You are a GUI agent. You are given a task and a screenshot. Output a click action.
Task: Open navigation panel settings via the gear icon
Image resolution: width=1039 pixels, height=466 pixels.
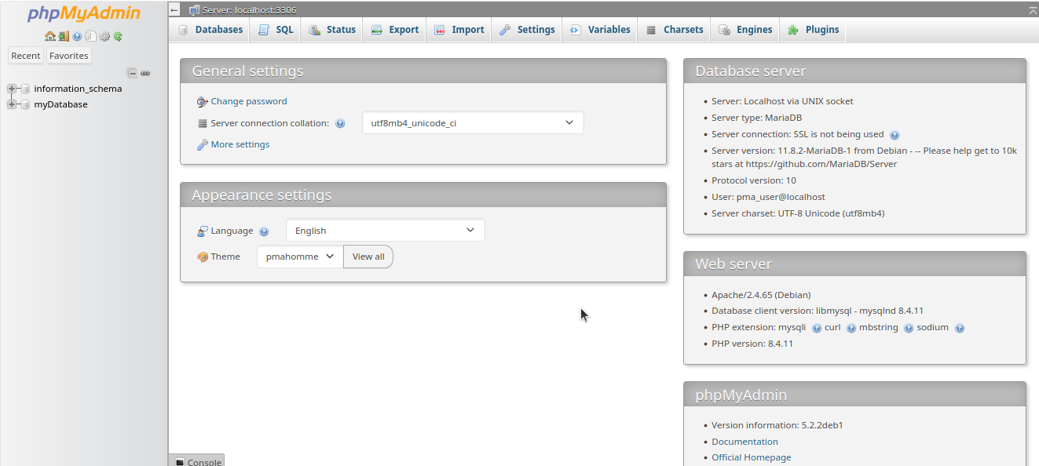point(104,36)
